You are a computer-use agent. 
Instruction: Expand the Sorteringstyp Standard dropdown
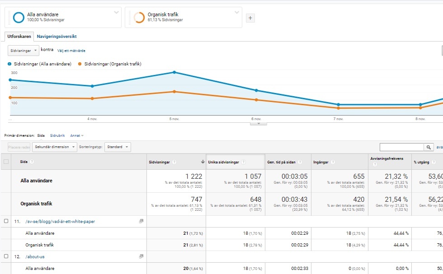[118, 147]
